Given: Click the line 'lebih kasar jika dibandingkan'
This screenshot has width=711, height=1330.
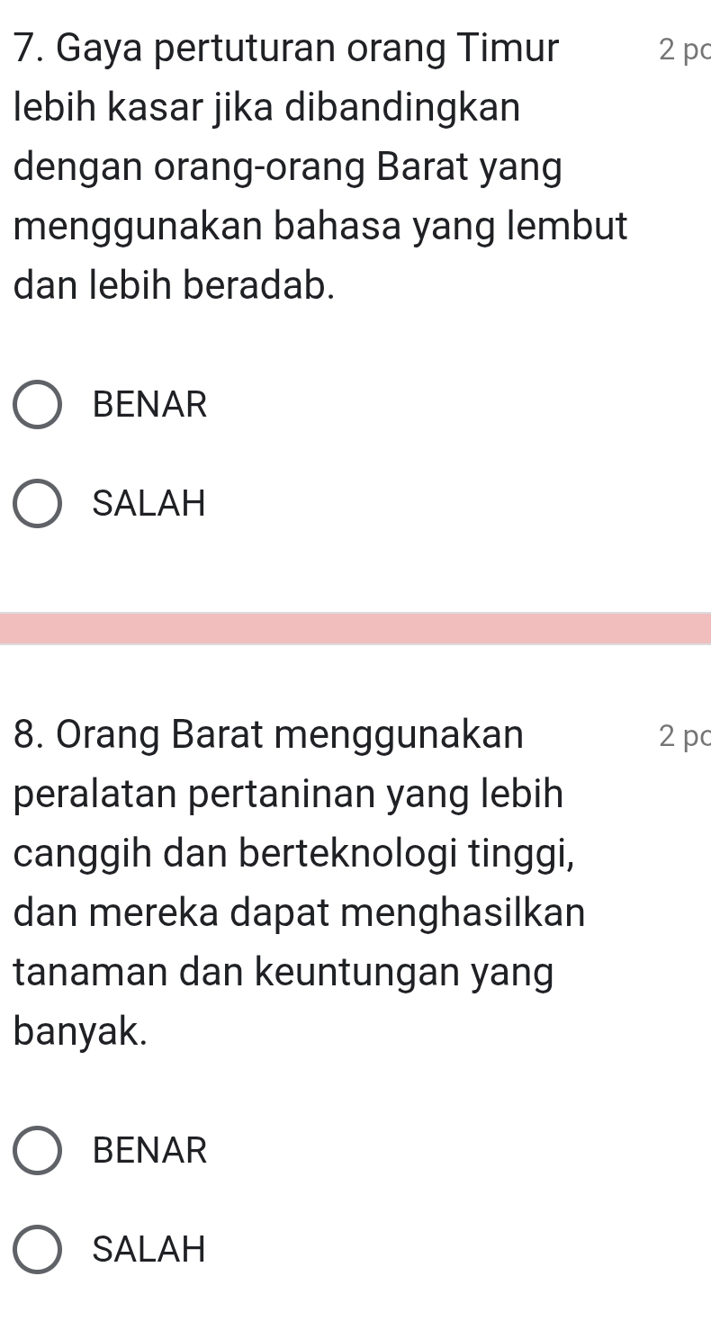Looking at the screenshot, I should click(267, 108).
